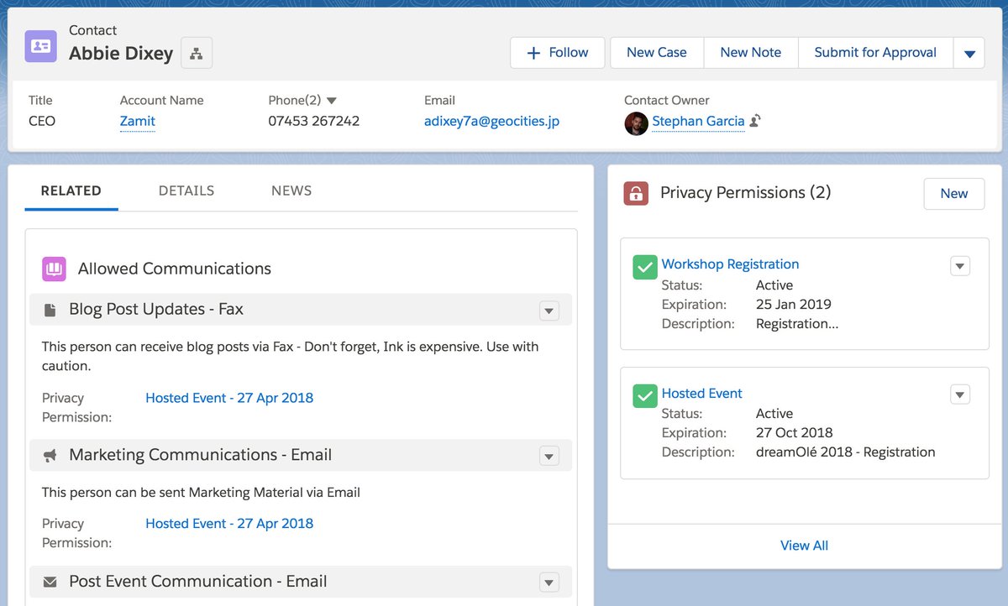Open the Post Event Communication - Email row menu

coord(549,582)
